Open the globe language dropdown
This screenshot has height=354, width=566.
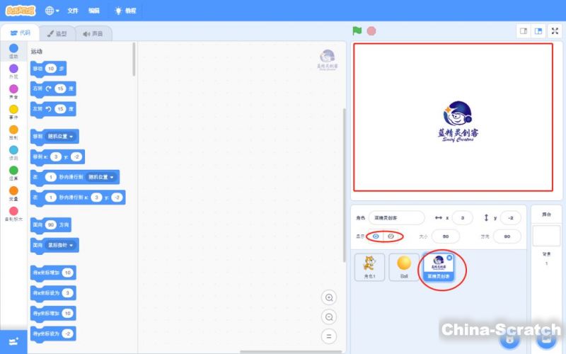point(52,11)
